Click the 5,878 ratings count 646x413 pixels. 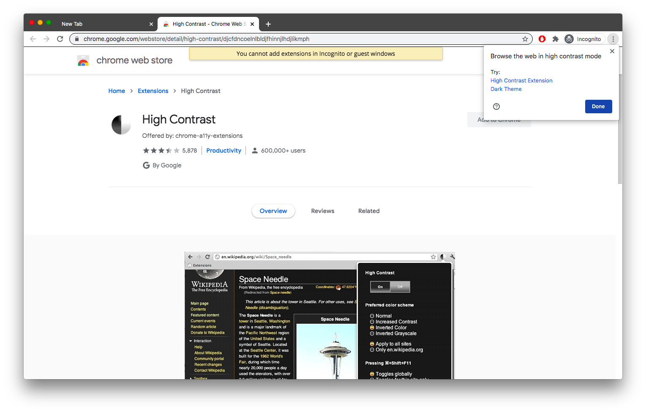190,150
